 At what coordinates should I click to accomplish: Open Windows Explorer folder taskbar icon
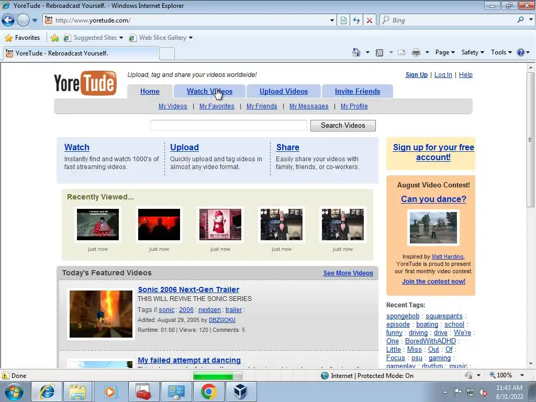77,392
